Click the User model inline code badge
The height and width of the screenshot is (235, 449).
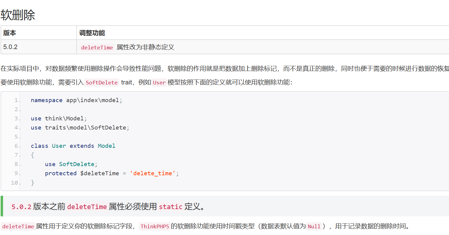[159, 83]
